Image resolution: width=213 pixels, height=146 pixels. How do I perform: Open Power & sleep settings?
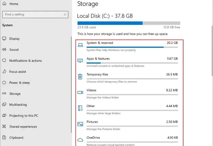(x=19, y=82)
